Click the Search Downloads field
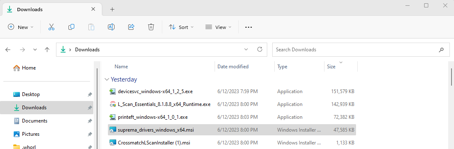 point(360,50)
